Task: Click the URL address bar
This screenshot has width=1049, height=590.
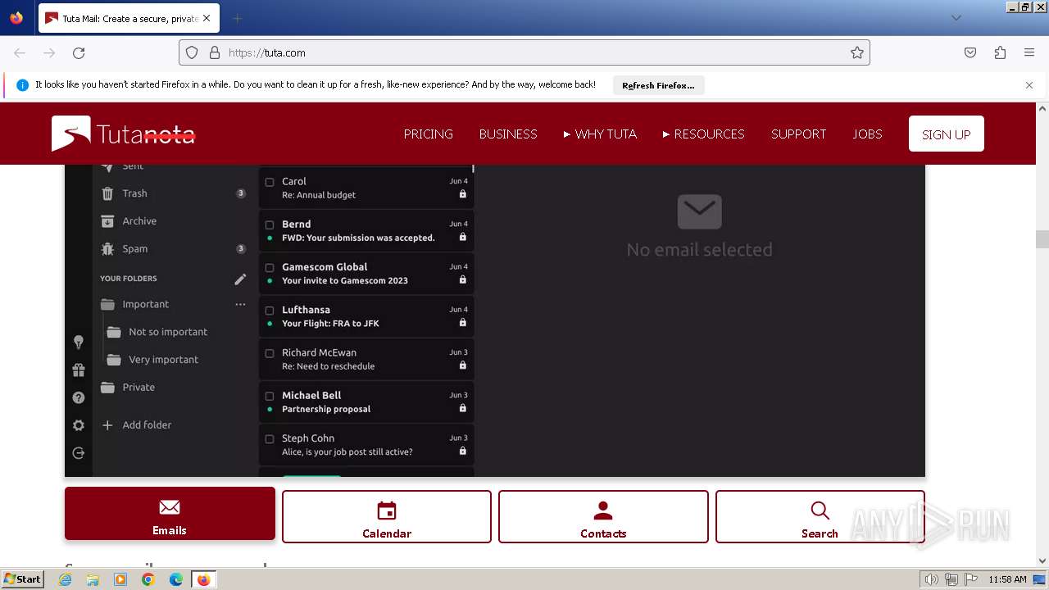Action: (x=524, y=52)
